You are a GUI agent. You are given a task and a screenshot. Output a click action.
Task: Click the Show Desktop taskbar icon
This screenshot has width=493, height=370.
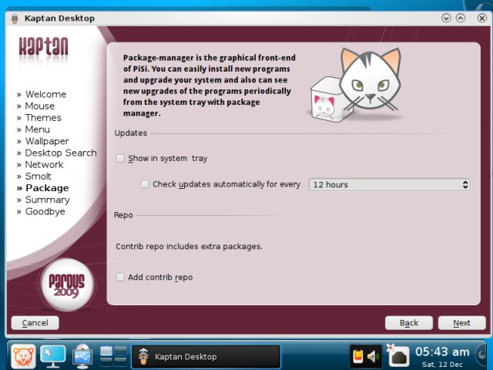click(x=53, y=356)
